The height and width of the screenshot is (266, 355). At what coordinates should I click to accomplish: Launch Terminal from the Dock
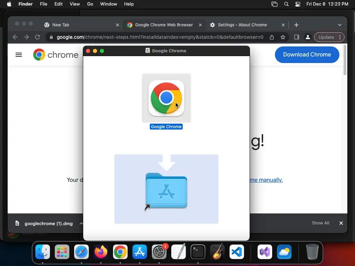click(198, 252)
